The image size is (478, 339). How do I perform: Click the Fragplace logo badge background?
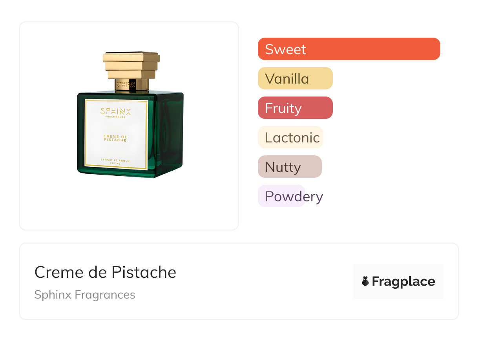coord(398,271)
